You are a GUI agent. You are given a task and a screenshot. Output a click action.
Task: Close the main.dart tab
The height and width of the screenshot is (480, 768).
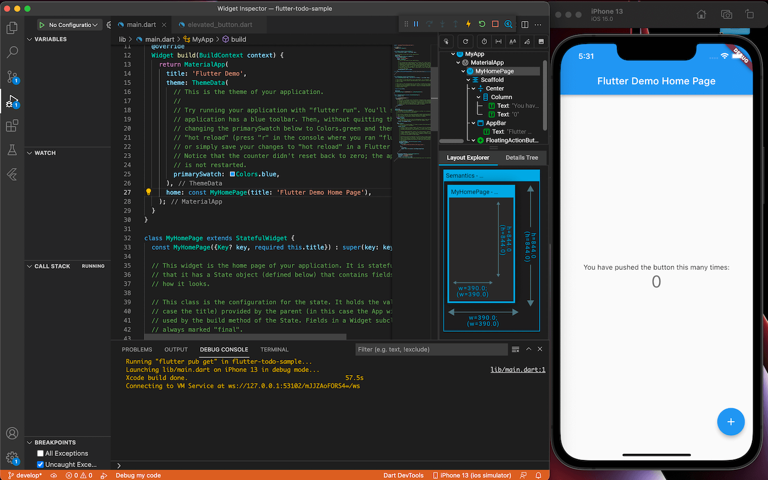pos(164,25)
